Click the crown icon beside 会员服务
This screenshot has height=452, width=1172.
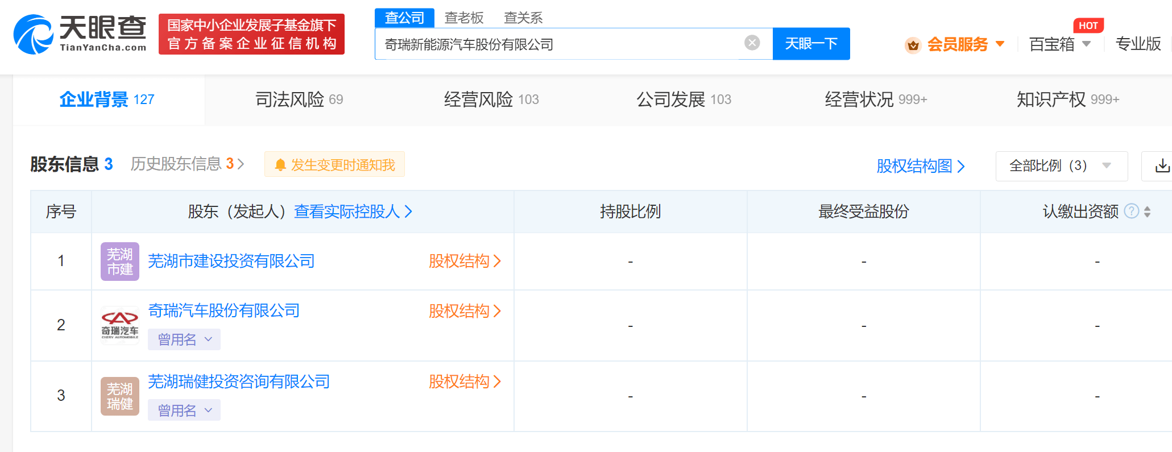[x=913, y=45]
